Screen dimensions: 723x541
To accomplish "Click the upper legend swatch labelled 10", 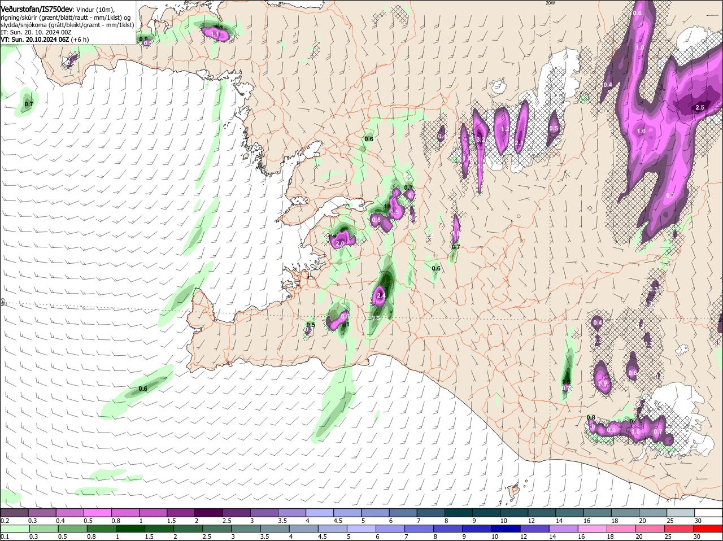I will [x=513, y=513].
